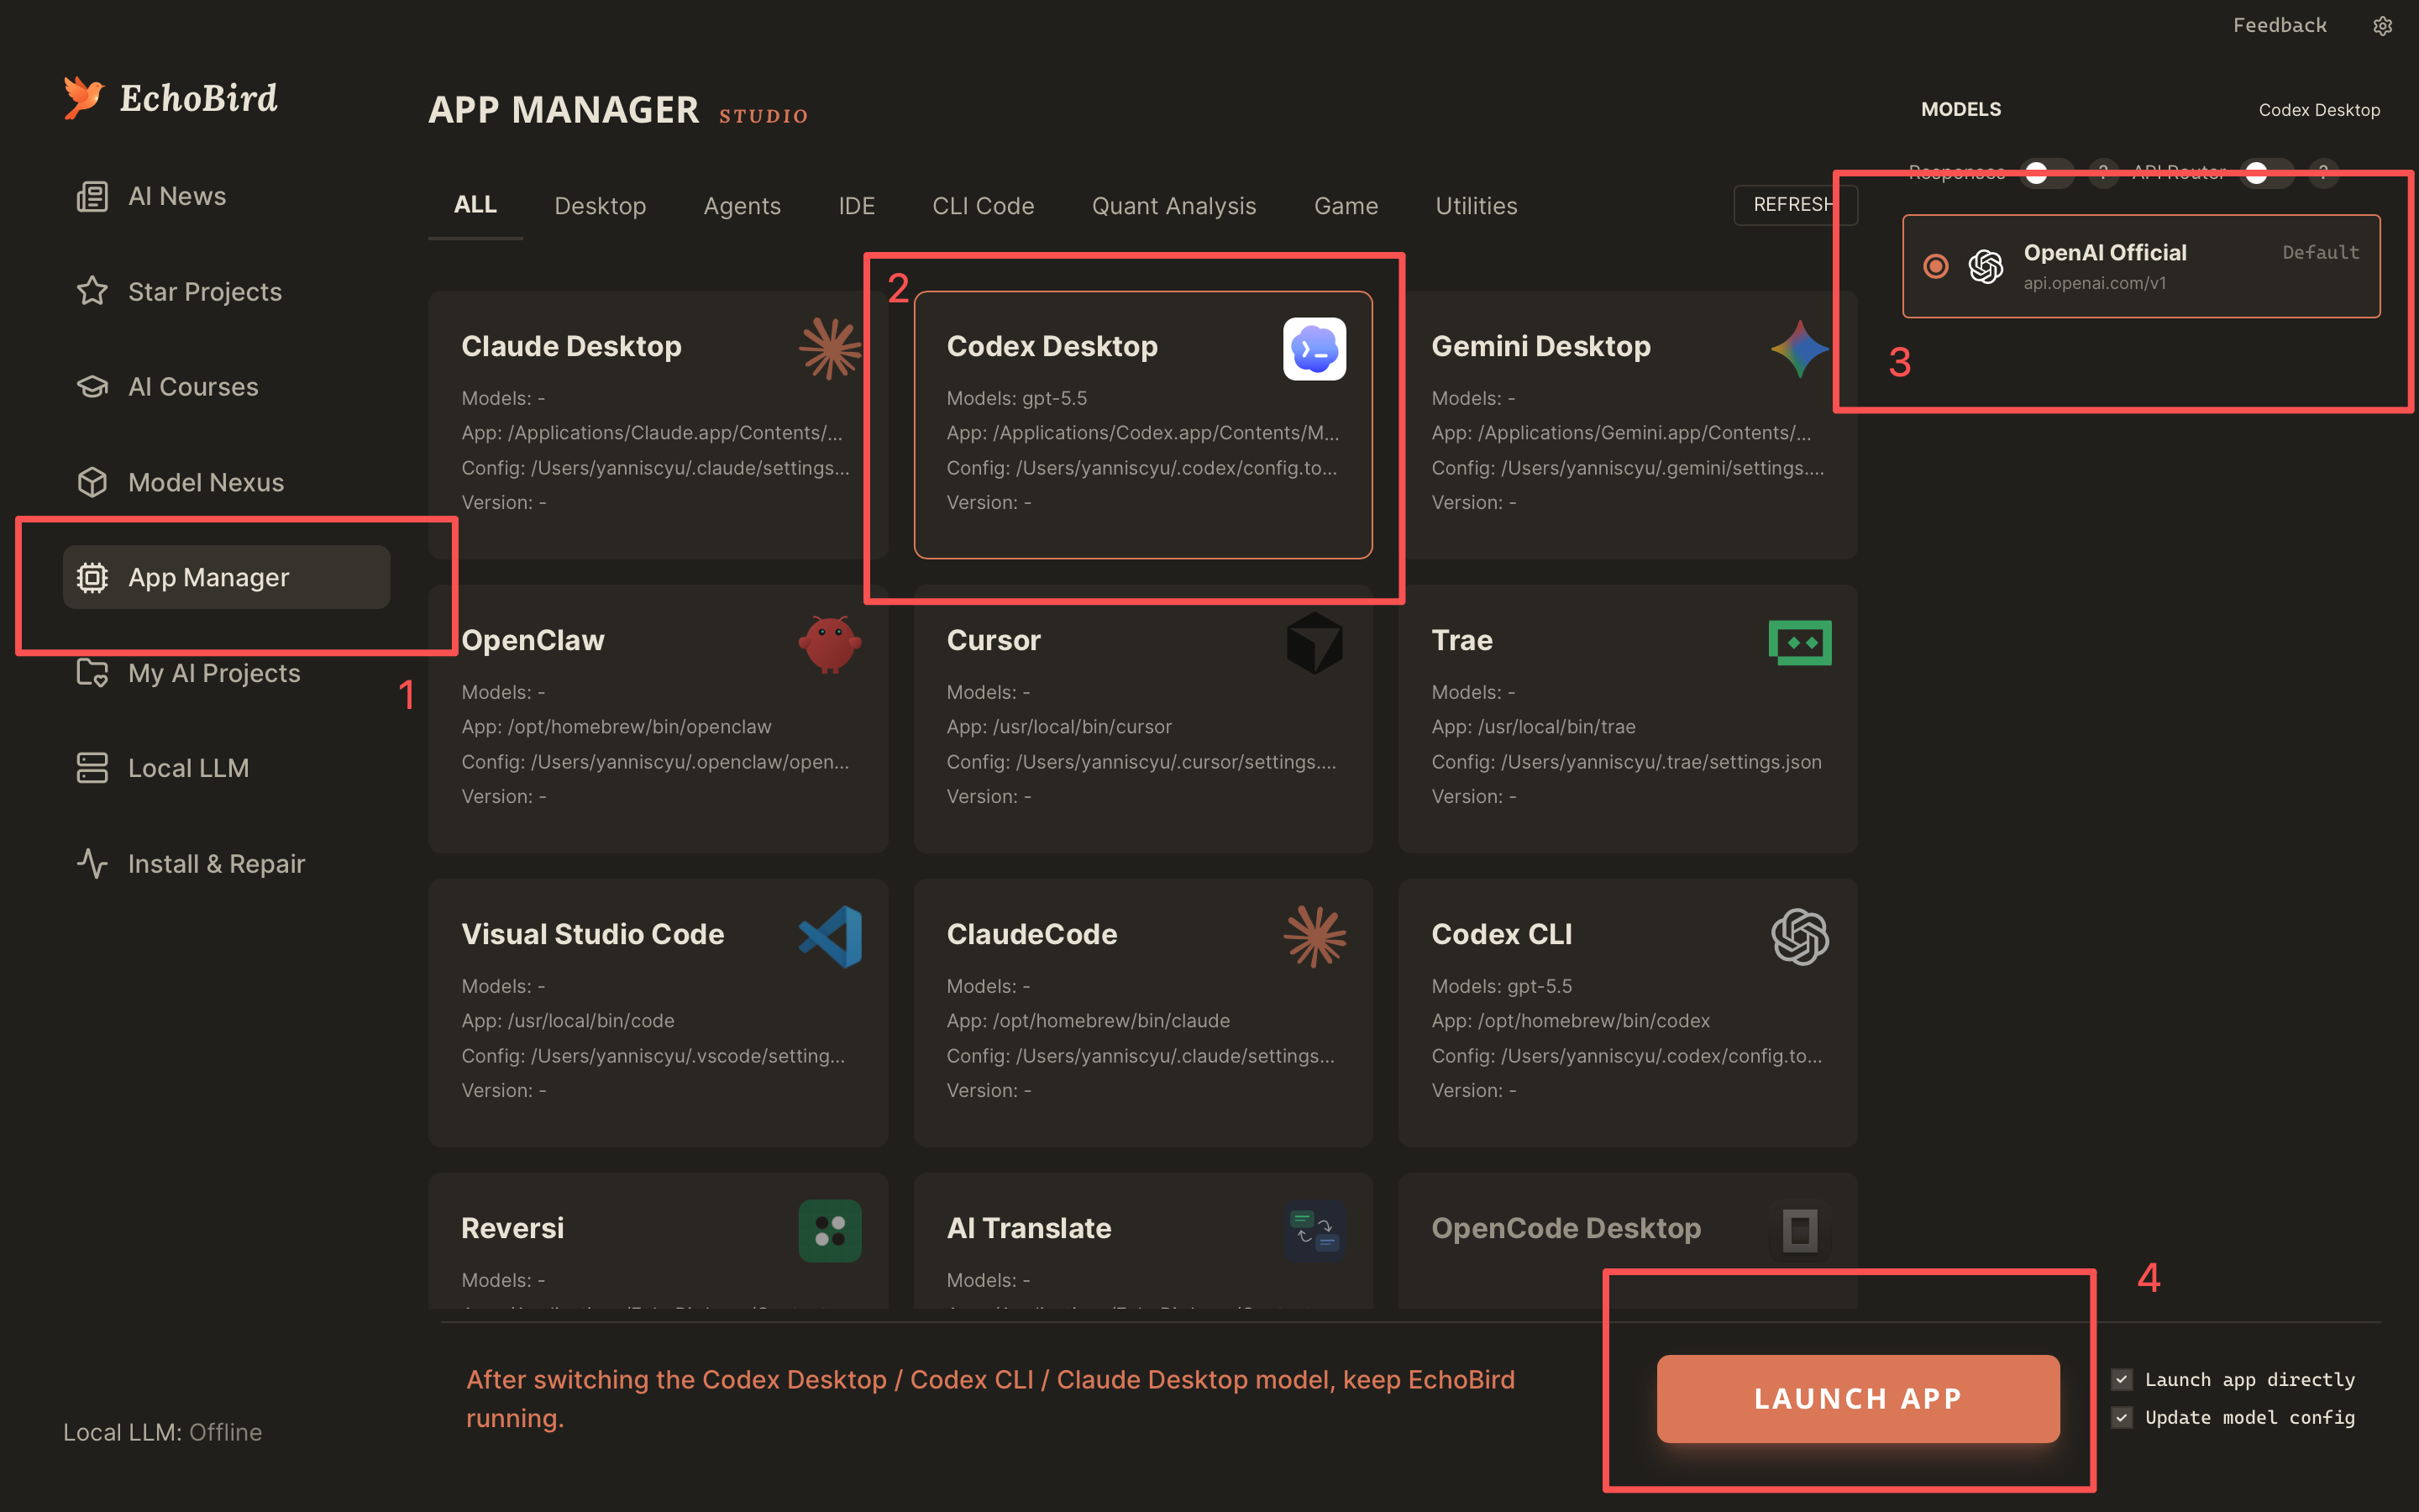Image resolution: width=2419 pixels, height=1512 pixels.
Task: Select the Trae card title
Action: (x=1461, y=640)
